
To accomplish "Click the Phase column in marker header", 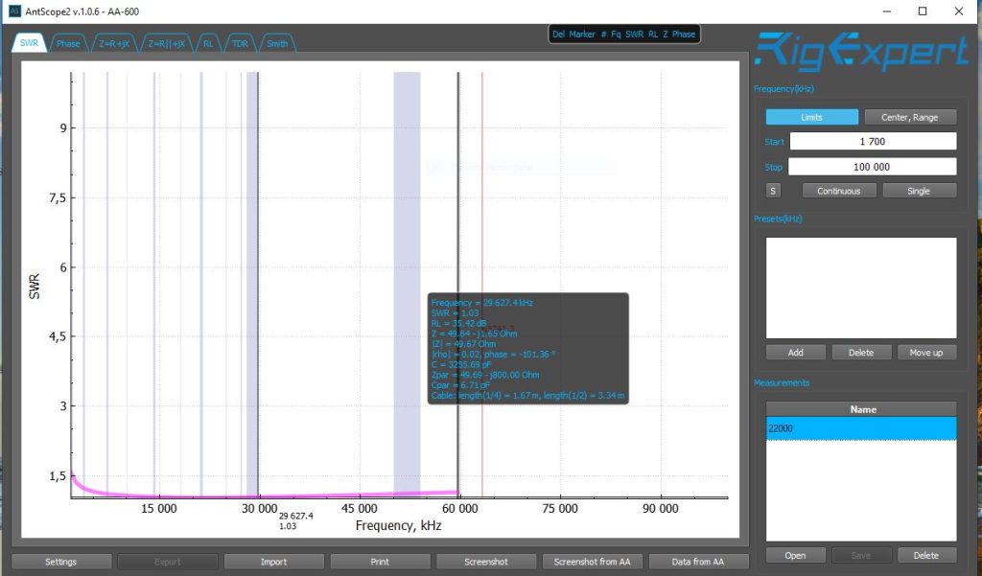I will 683,35.
